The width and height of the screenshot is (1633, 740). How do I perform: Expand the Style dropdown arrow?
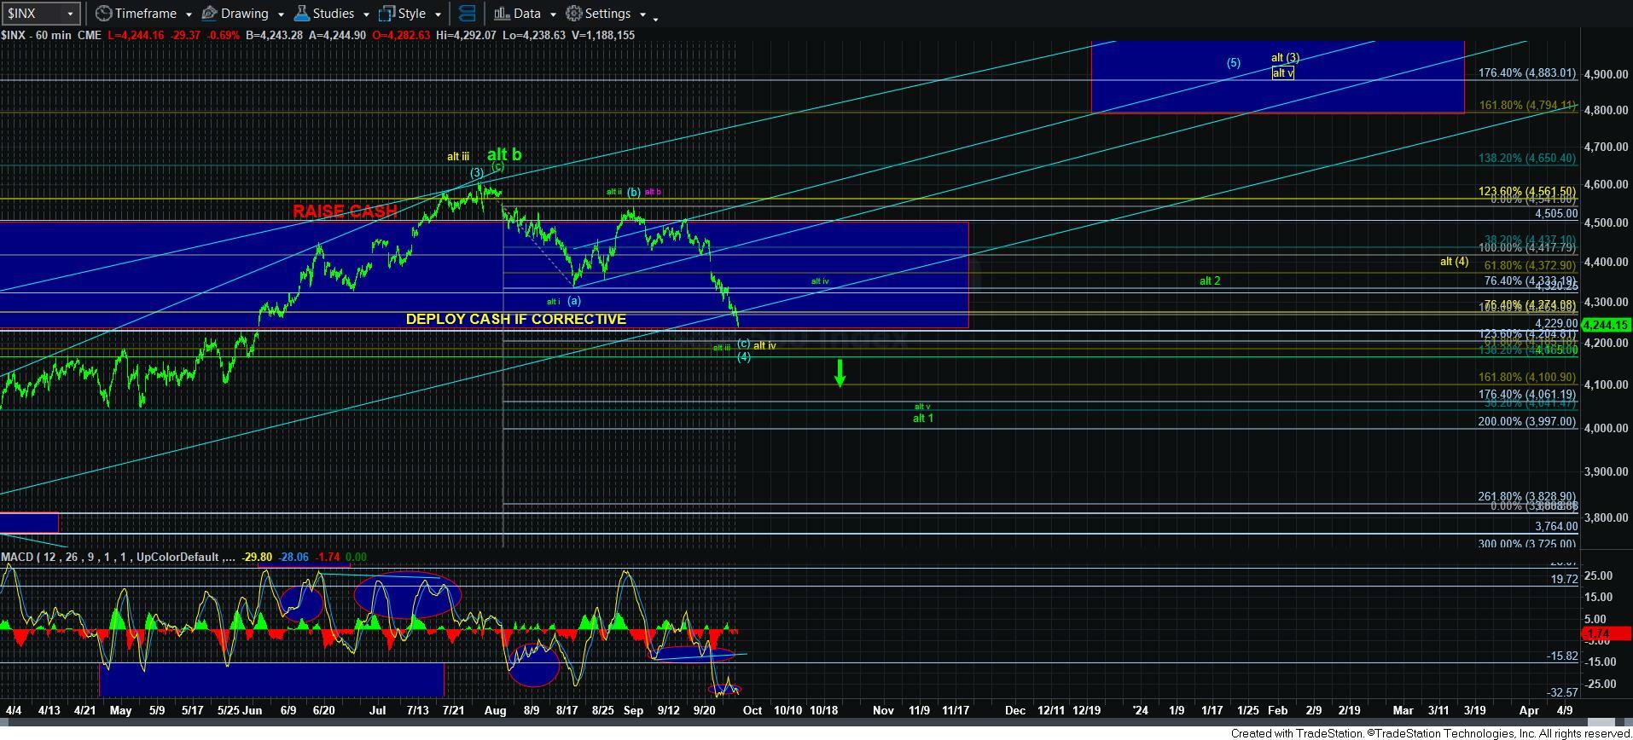click(438, 14)
